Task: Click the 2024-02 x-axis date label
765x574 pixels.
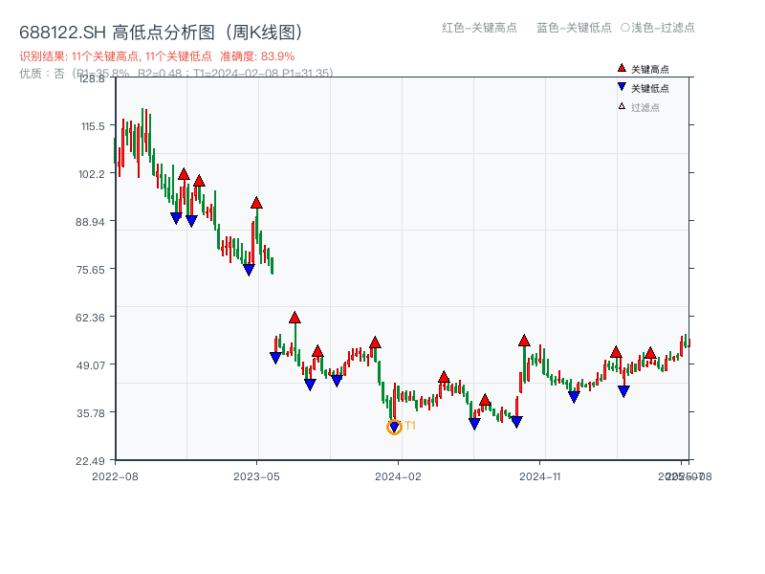Action: [x=399, y=475]
